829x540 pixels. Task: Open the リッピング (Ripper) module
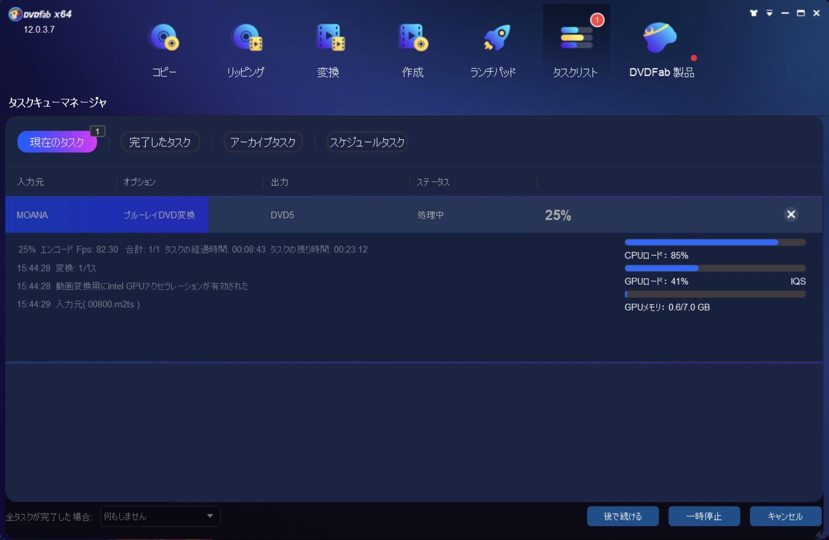[x=246, y=50]
